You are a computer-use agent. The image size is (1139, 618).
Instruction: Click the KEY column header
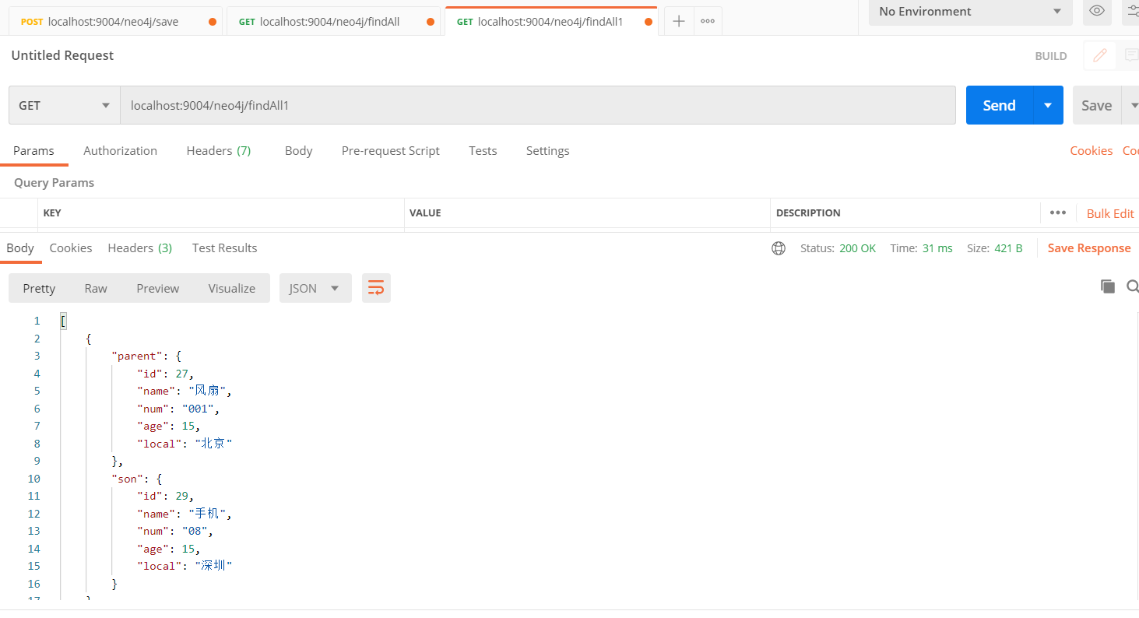coord(52,212)
